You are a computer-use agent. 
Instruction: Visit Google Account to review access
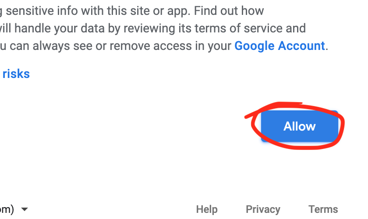pos(280,46)
